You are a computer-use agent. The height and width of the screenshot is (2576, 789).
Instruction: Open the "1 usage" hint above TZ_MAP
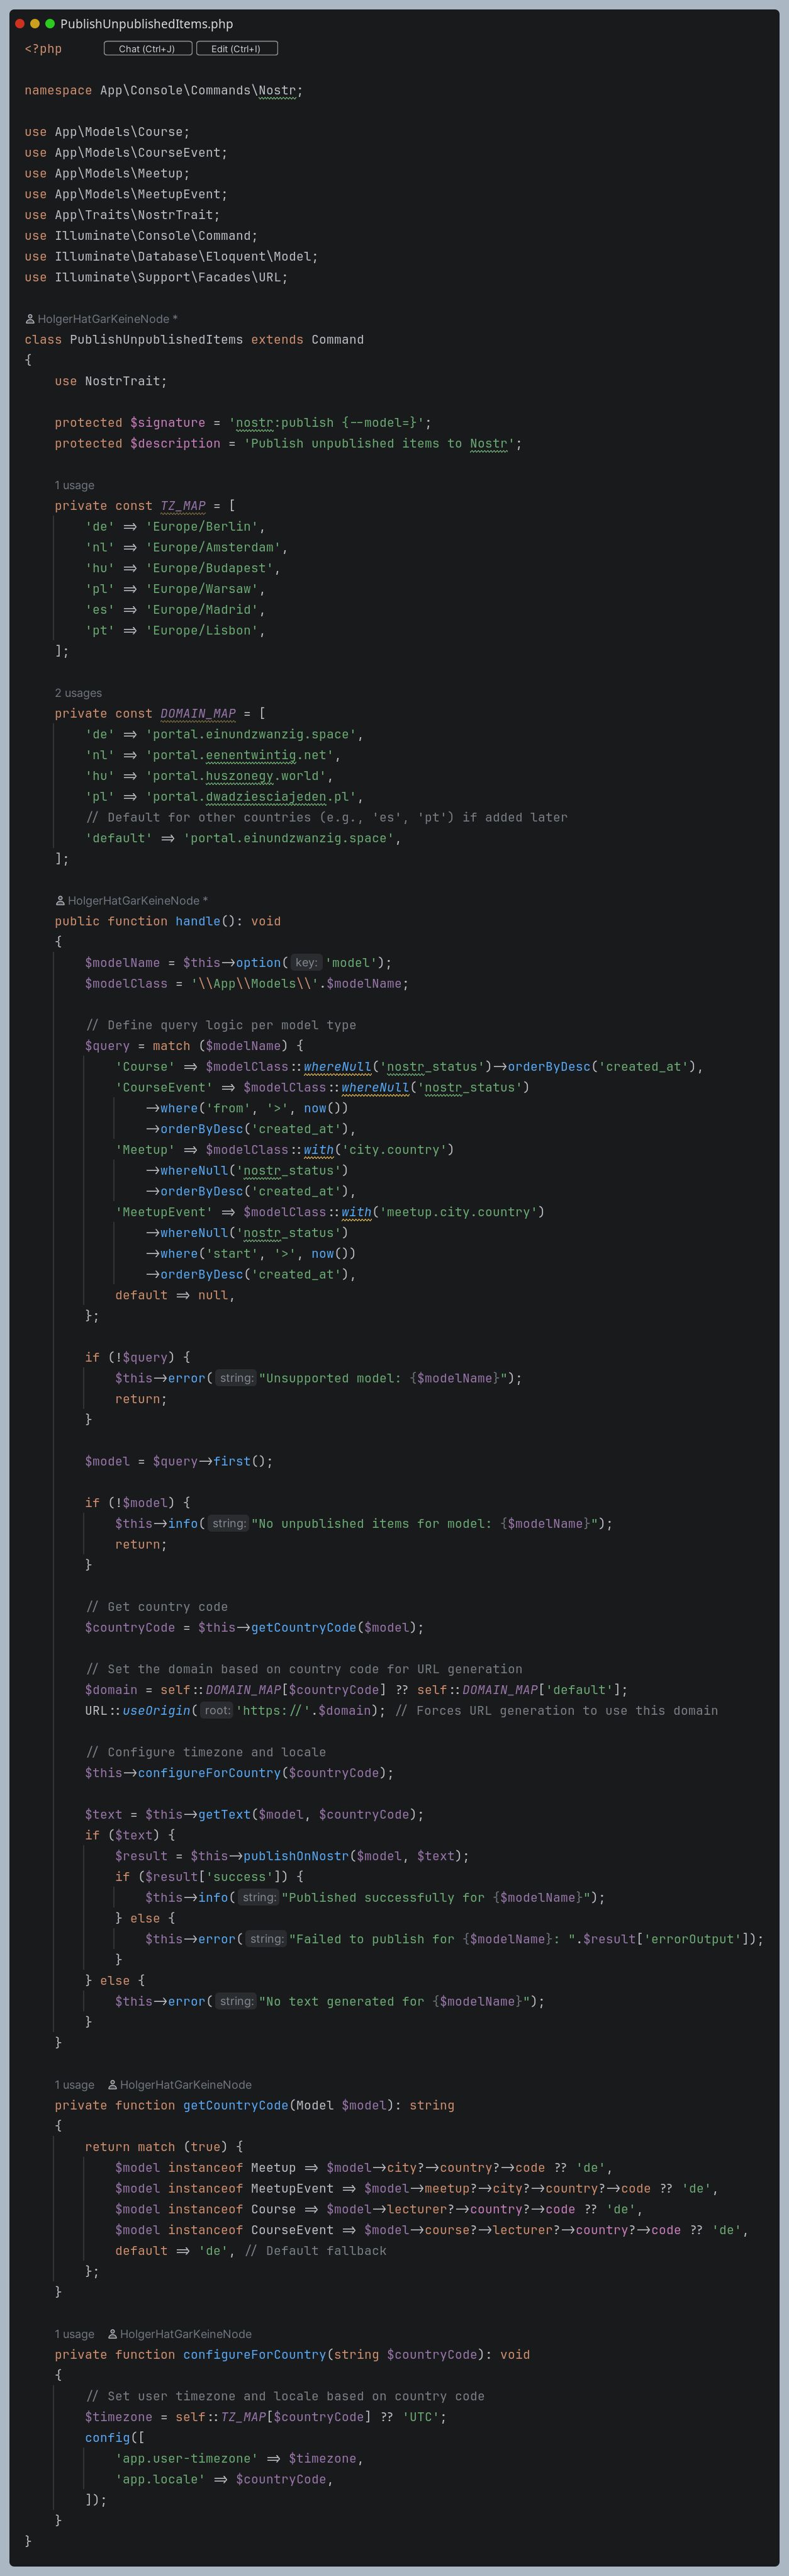pyautogui.click(x=74, y=485)
